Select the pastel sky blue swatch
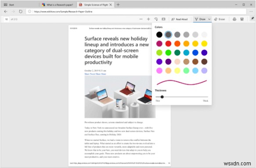The height and width of the screenshot is (168, 256). point(195,71)
